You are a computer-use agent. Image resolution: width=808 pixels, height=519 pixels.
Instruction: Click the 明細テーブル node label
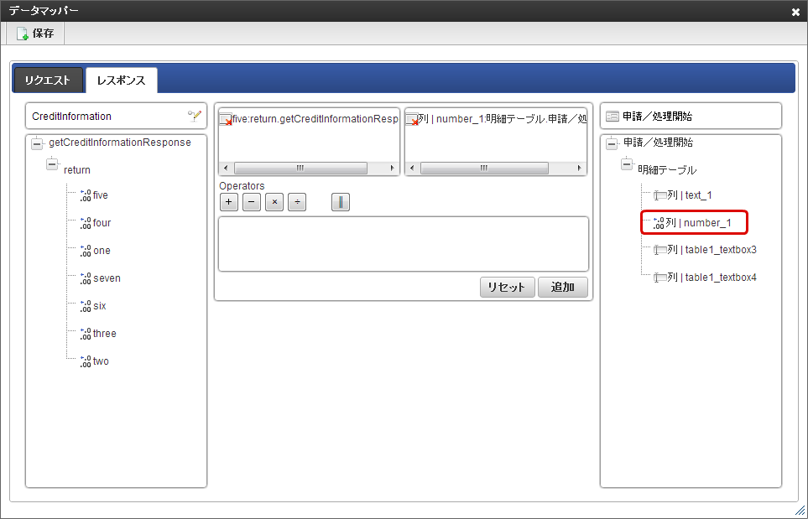coord(667,170)
